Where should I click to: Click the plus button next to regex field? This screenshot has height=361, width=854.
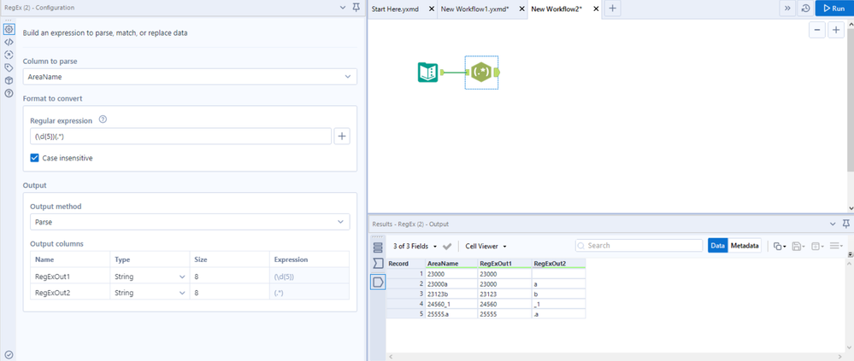point(342,137)
